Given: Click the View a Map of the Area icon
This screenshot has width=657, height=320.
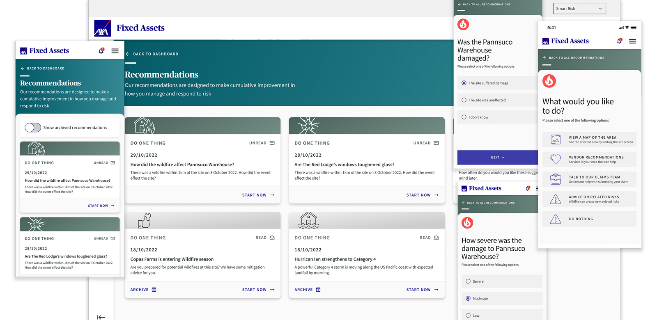Looking at the screenshot, I should [555, 139].
